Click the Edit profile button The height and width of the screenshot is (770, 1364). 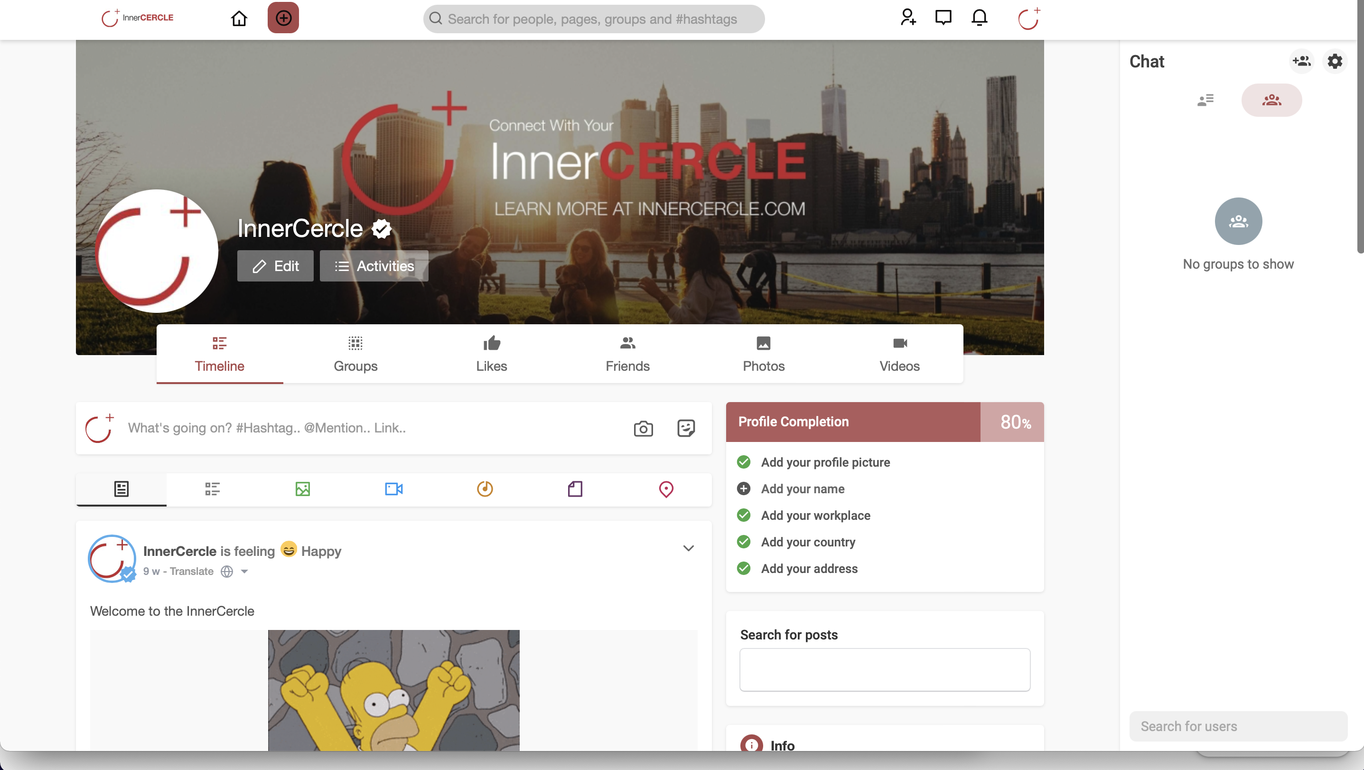point(275,266)
